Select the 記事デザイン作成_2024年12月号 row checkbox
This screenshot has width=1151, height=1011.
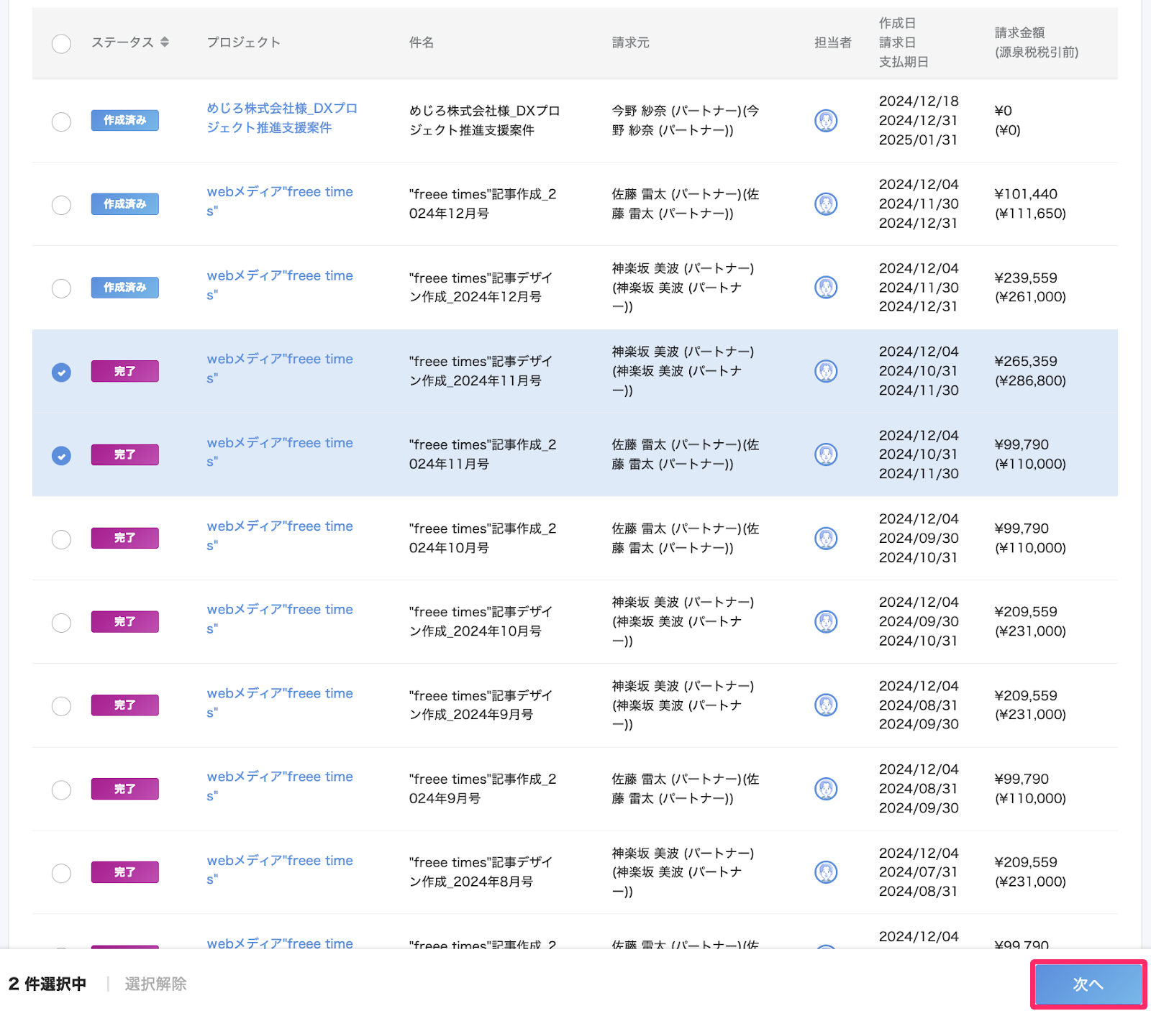coord(61,288)
